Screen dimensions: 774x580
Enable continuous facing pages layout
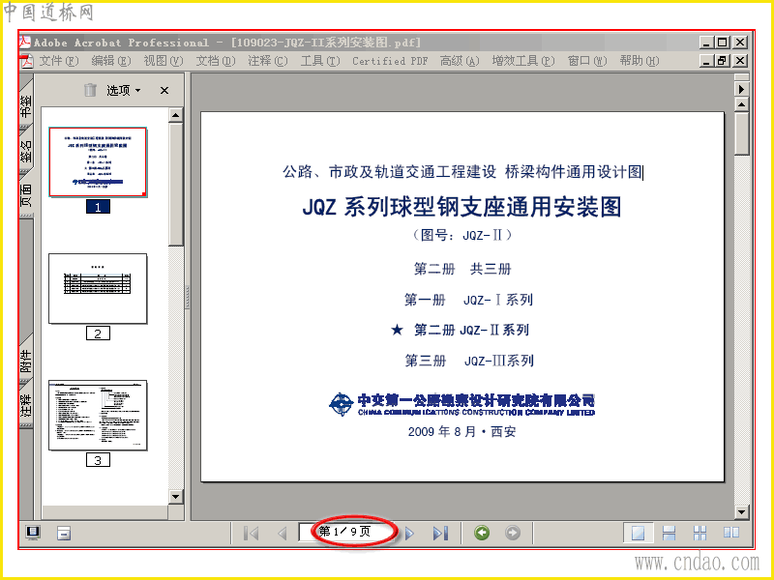tap(700, 534)
